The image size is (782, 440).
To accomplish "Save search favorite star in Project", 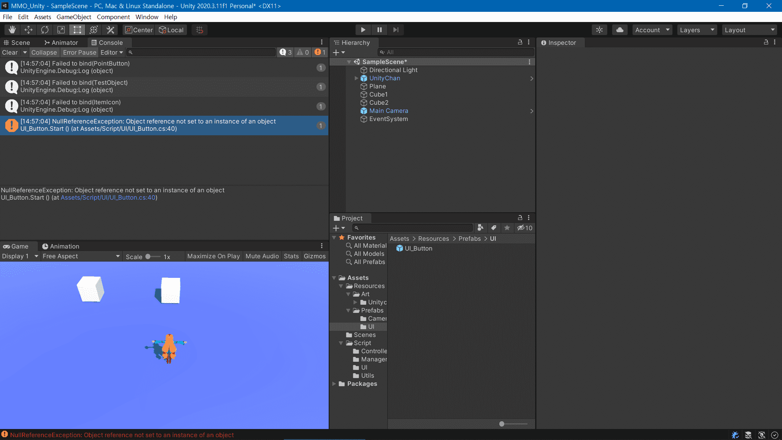I will (x=507, y=228).
